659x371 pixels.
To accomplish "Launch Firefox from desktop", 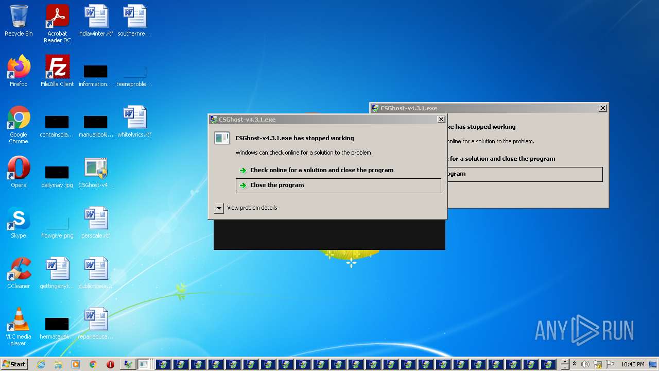I will coord(19,71).
